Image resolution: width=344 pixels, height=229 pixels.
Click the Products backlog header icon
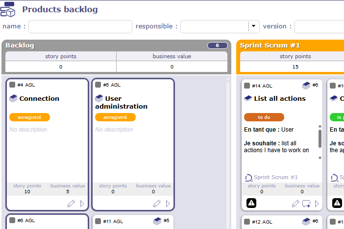click(8, 9)
